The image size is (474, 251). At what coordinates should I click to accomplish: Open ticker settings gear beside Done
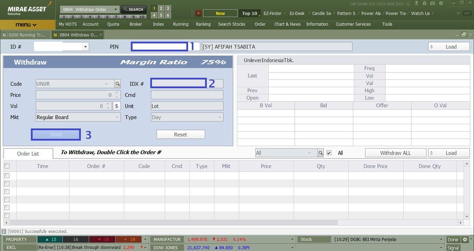point(465,240)
